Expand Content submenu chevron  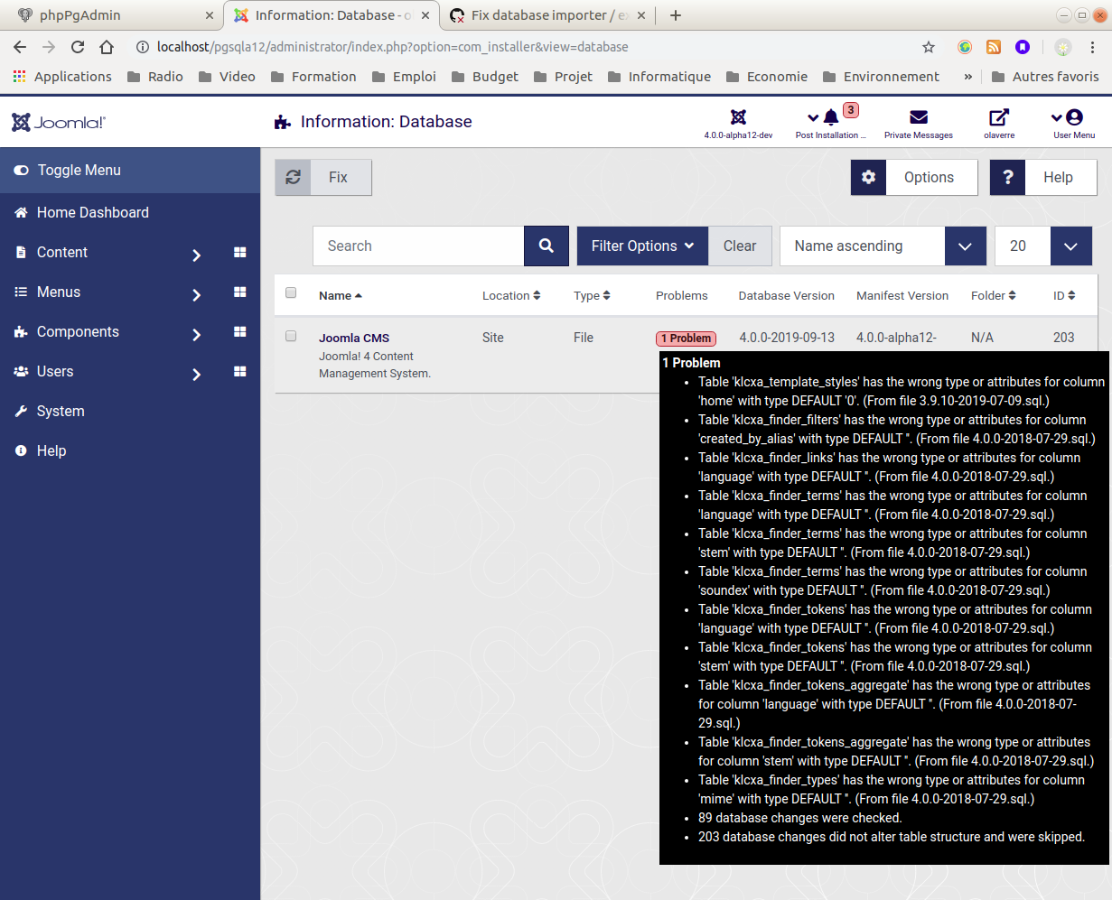coord(196,255)
